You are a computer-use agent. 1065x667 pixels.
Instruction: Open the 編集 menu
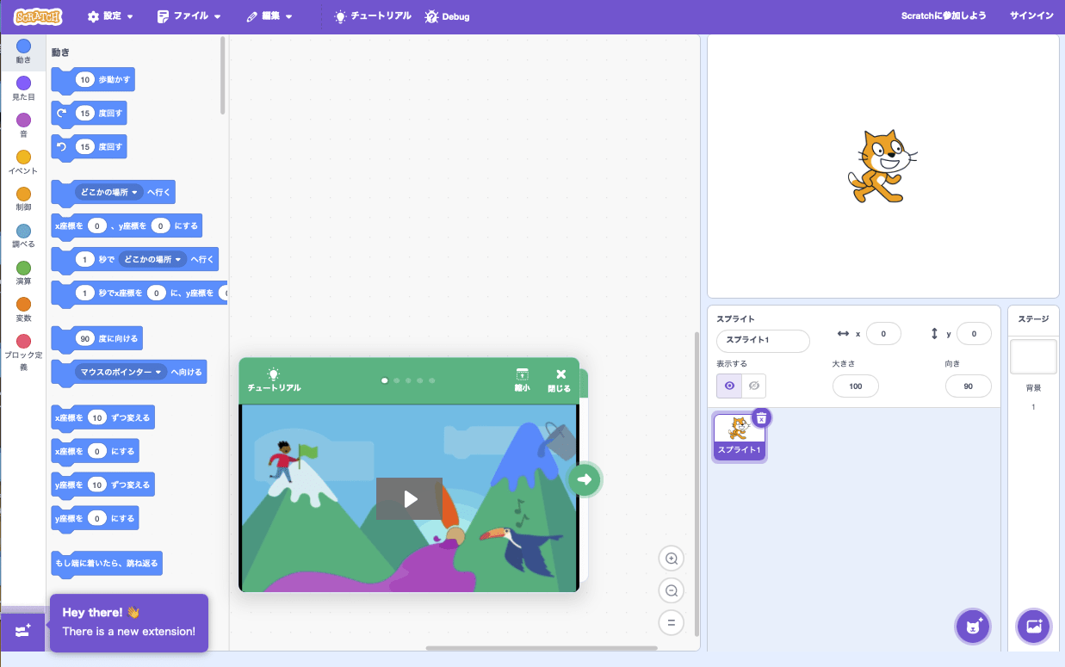tap(269, 16)
